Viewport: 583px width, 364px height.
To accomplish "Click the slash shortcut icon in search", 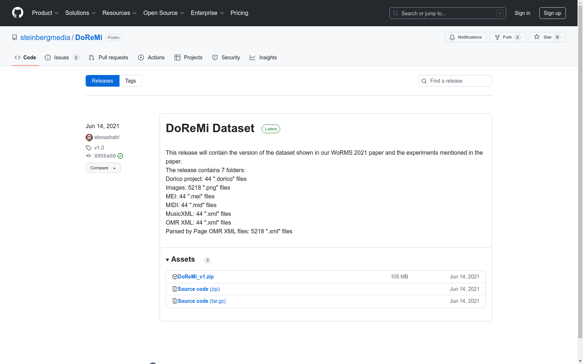I will 500,13.
